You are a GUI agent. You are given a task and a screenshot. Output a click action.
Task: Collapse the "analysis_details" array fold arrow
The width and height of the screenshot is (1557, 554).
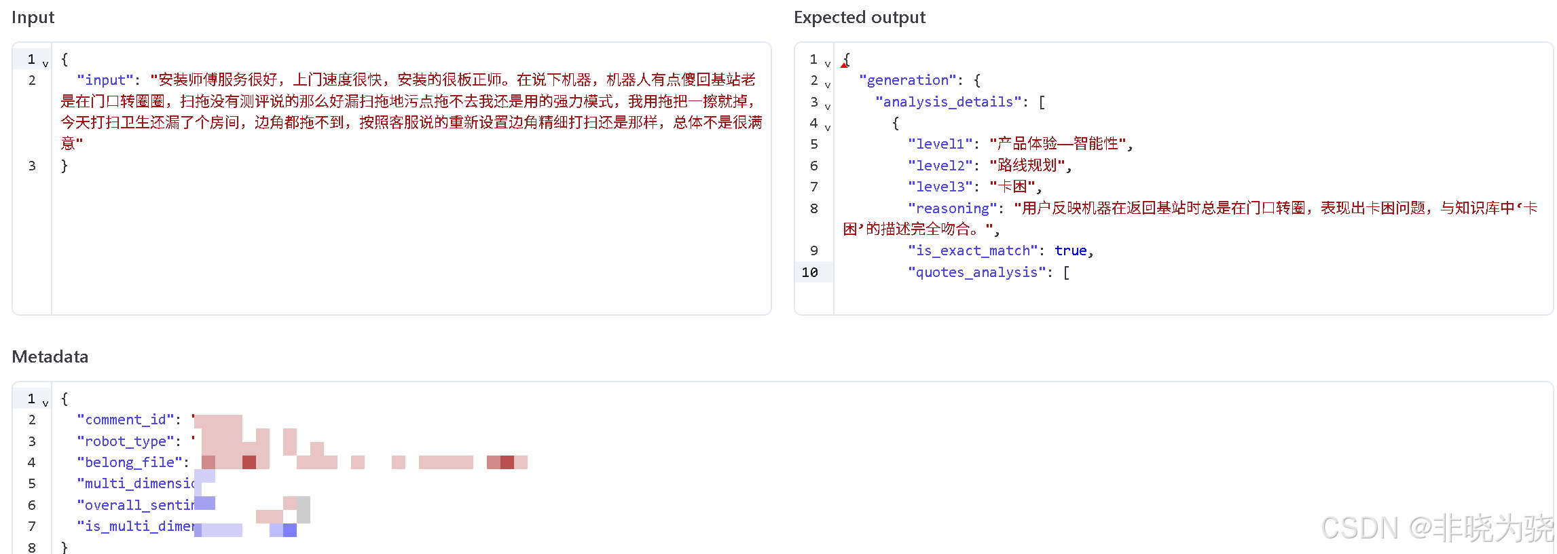828,107
